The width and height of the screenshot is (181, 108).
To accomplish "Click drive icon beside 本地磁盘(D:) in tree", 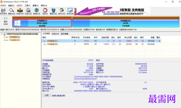I will click(7, 40).
